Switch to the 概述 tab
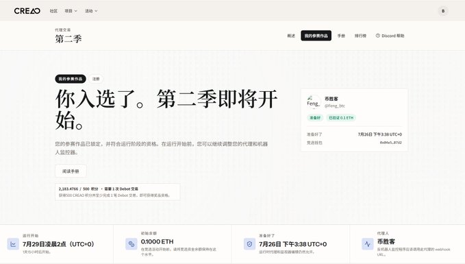 coord(291,36)
